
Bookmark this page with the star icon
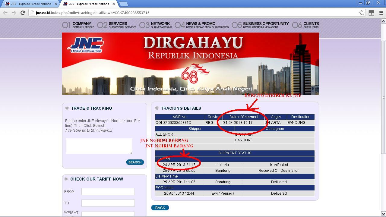362,13
